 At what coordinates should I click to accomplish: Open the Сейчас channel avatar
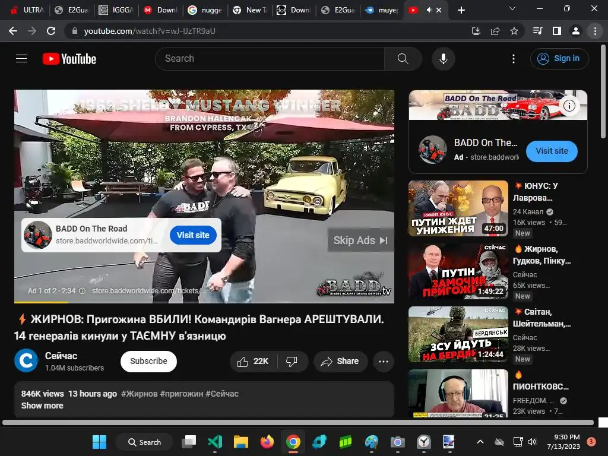click(26, 360)
